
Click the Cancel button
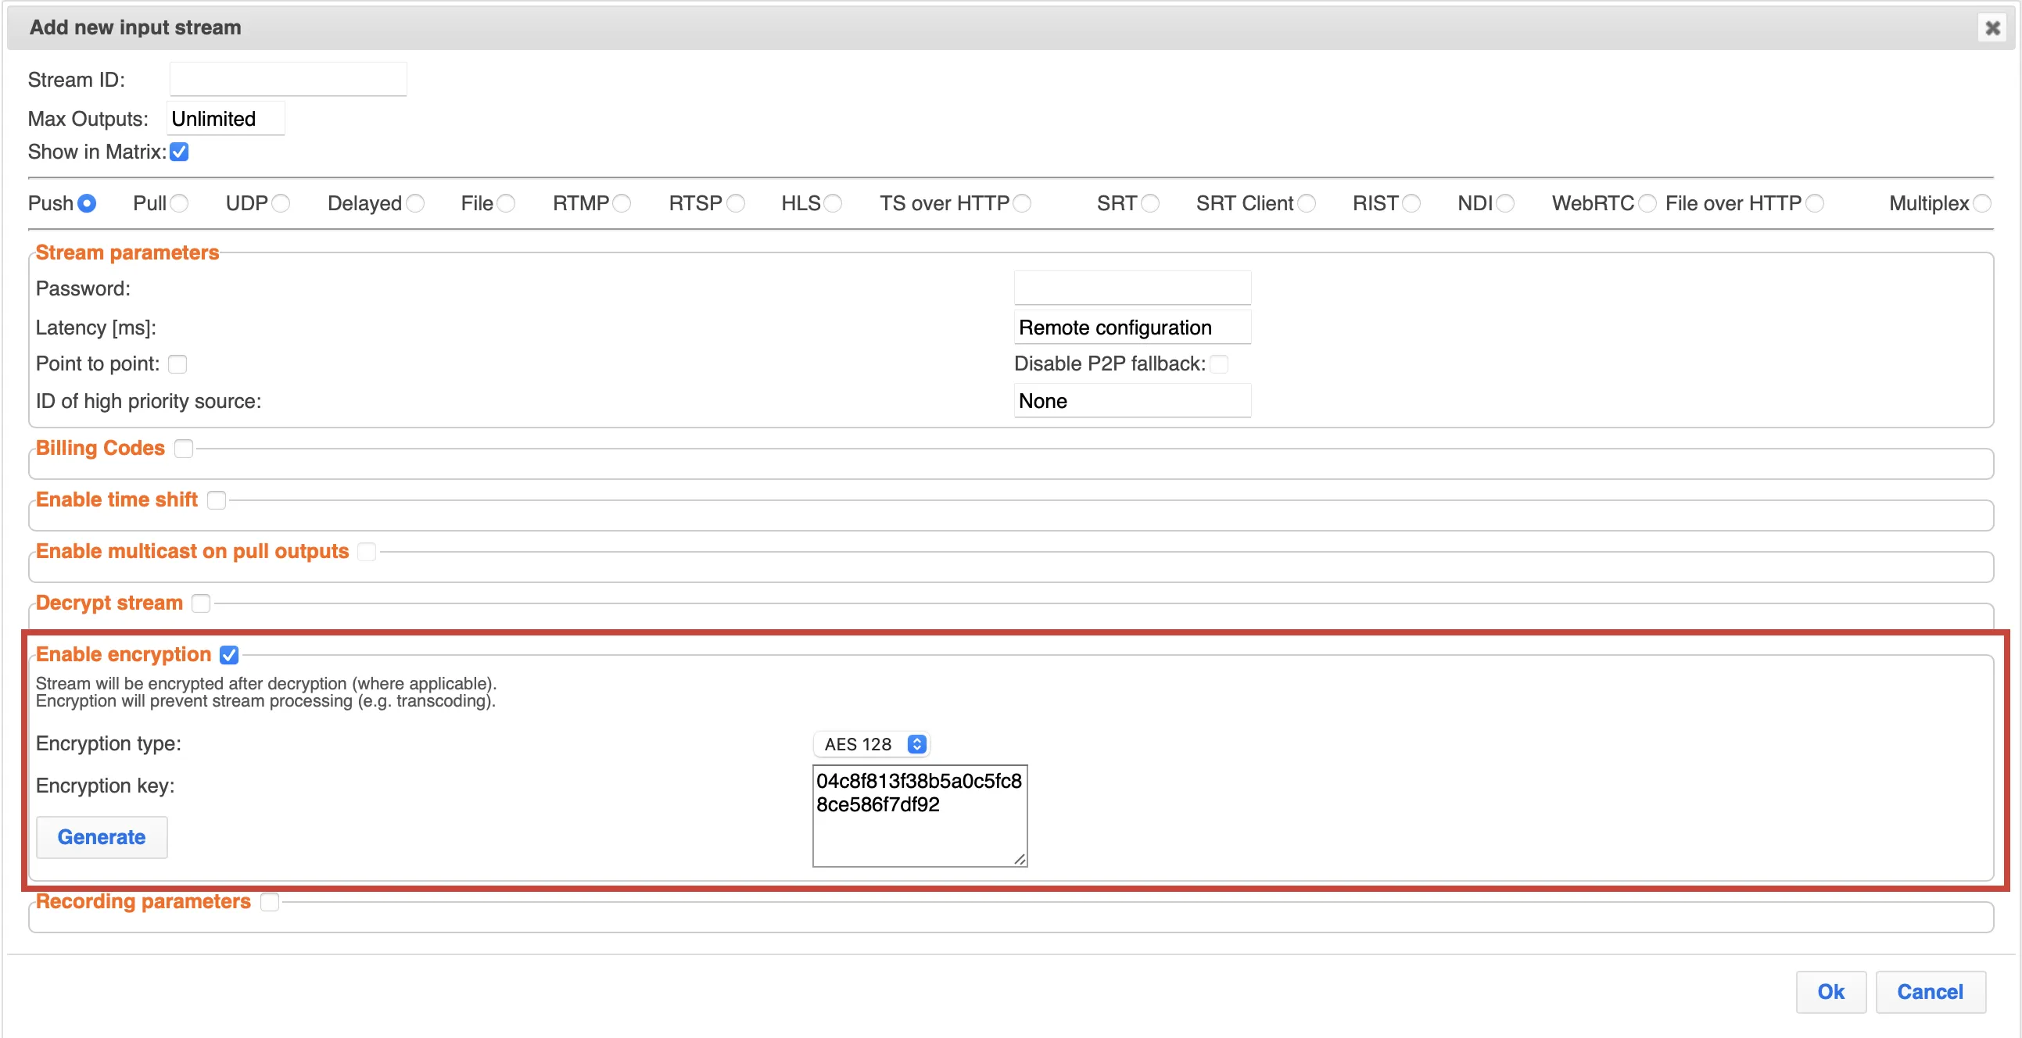[1931, 992]
